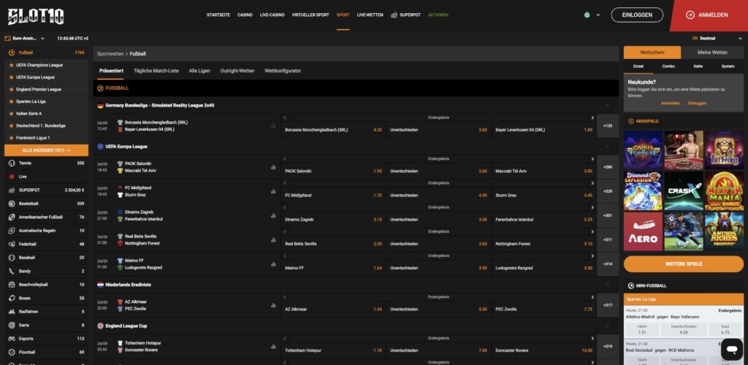
Task: Open statistics for FC Midtjylland match
Action: (273, 191)
